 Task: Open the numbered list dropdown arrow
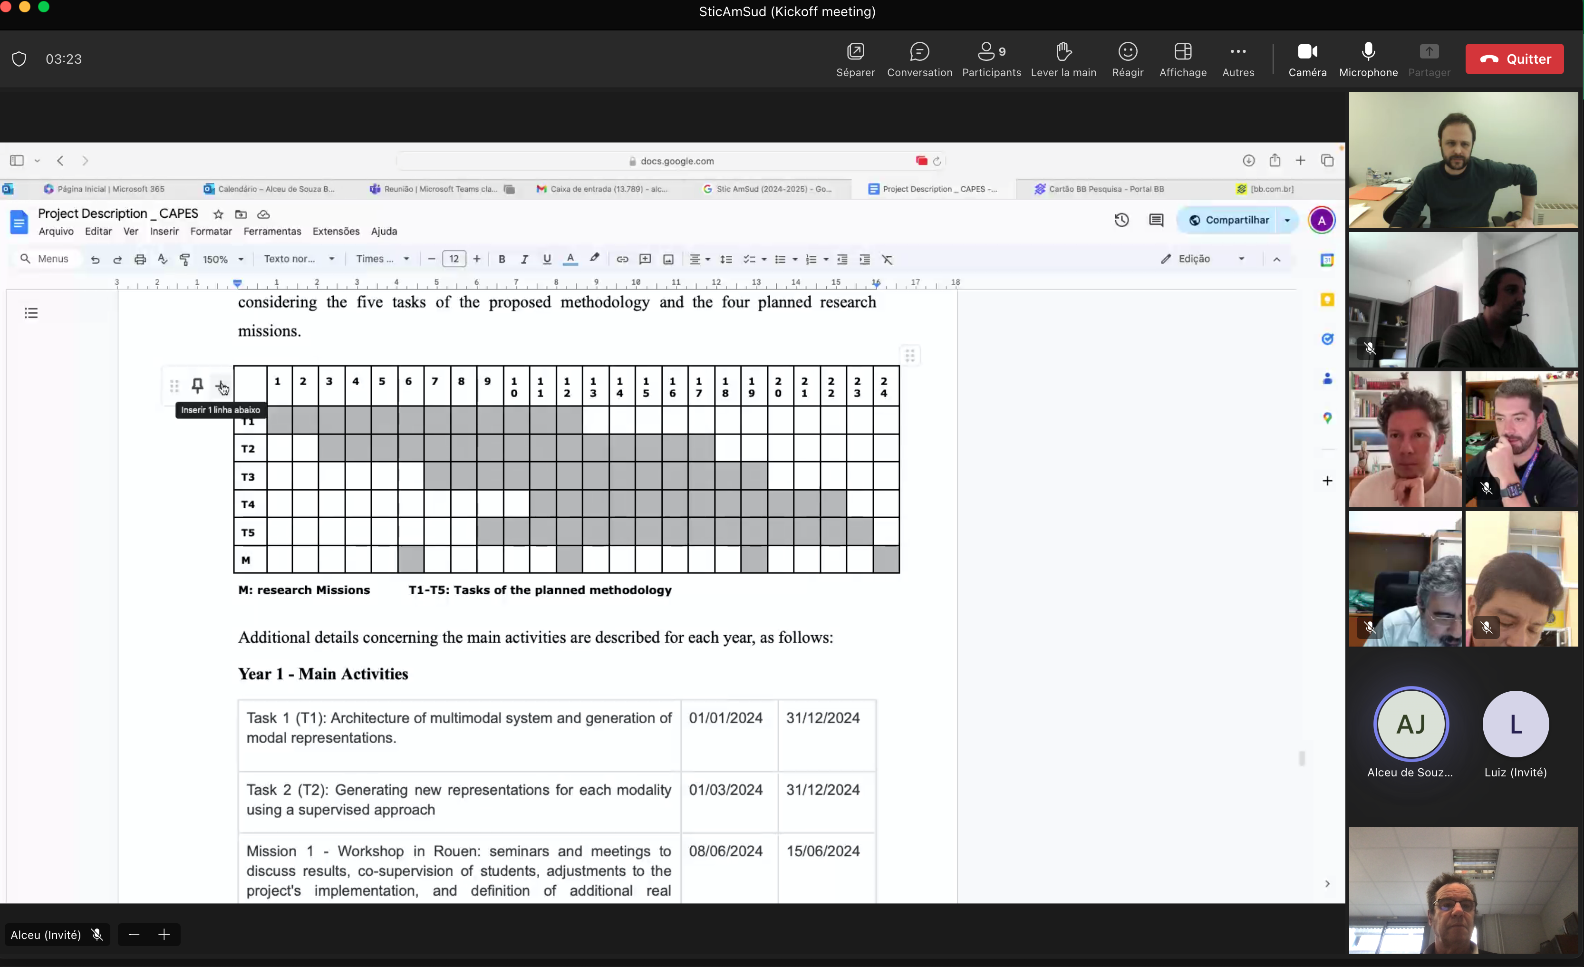click(826, 260)
